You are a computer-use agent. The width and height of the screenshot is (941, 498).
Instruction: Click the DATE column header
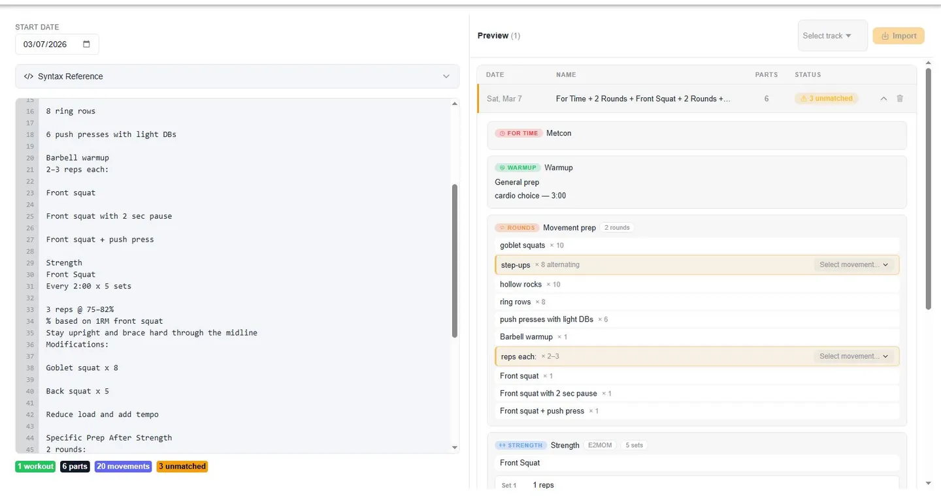(x=495, y=75)
